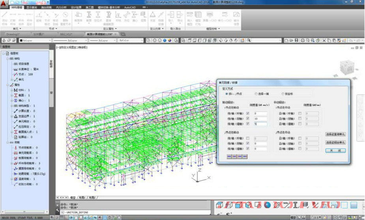This screenshot has width=365, height=220.
Task: Select the 选择一端 radio button
Action: click(x=255, y=94)
